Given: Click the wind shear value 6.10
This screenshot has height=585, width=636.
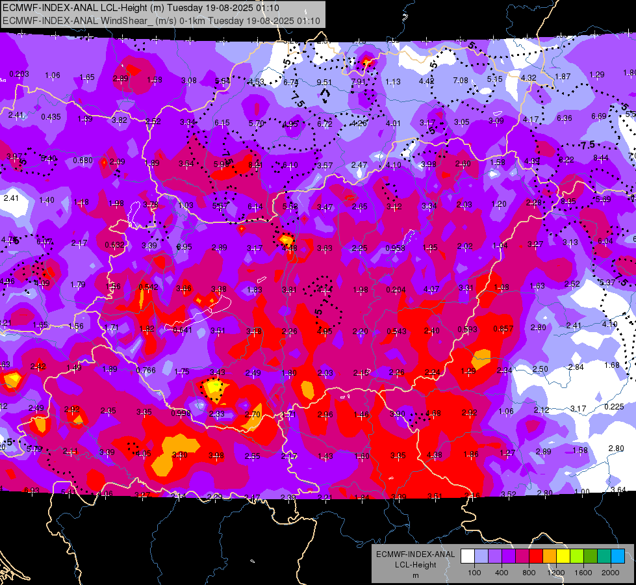Looking at the screenshot, I should point(290,165).
